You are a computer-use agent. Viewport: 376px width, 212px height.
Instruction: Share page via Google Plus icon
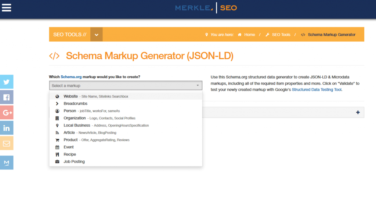point(7,112)
